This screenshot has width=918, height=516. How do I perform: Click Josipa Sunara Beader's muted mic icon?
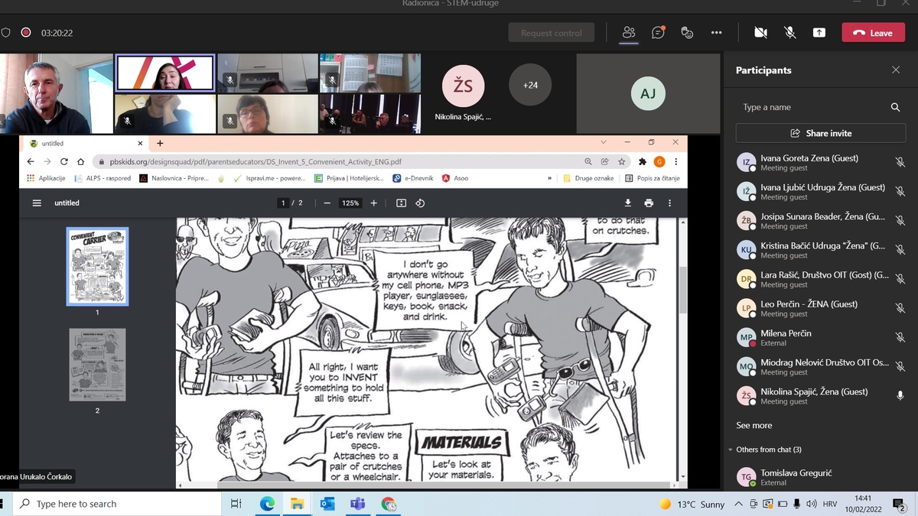pyautogui.click(x=900, y=220)
